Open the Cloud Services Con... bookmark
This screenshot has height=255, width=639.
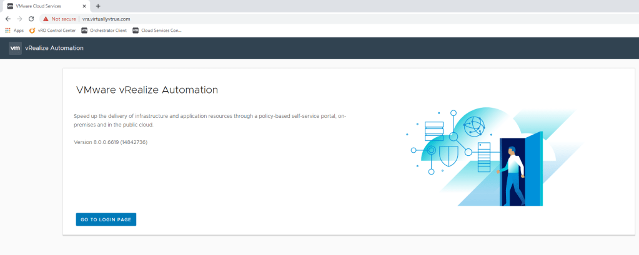(x=157, y=30)
